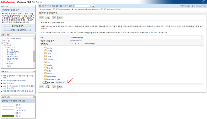
Task: Select 데이터 소스 in the domain tree
Action: click(11, 47)
